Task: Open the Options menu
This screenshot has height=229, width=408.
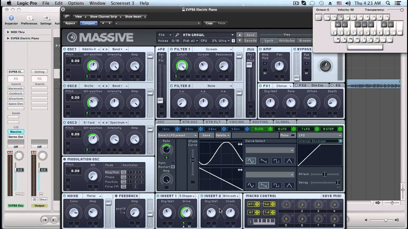Action: click(76, 3)
